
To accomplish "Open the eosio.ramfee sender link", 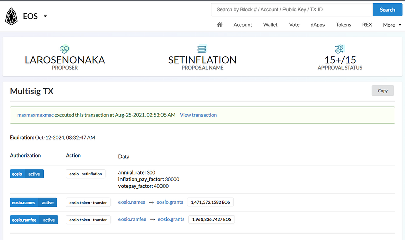I will [132, 219].
